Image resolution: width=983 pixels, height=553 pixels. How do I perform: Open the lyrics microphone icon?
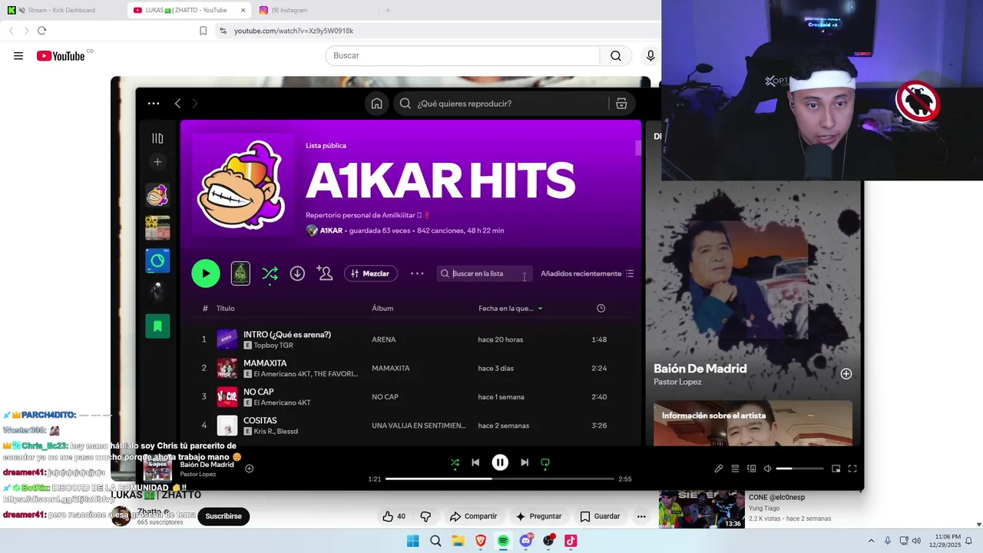(719, 469)
